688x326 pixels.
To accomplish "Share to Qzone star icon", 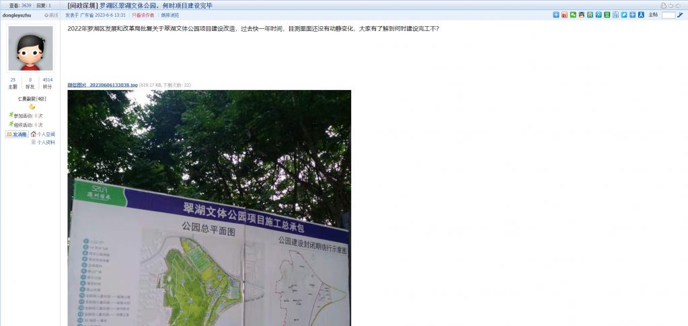I will coord(590,15).
